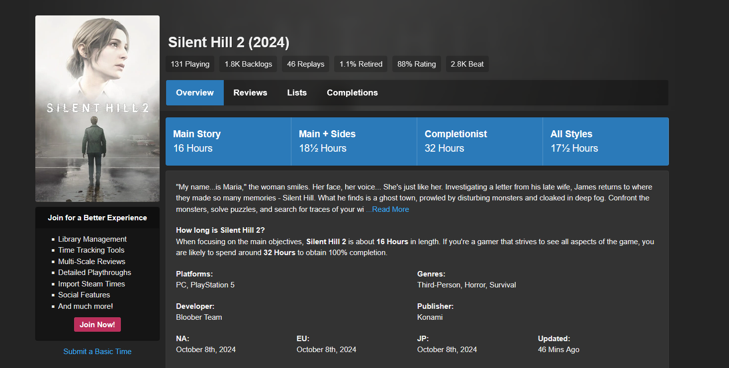Click the 'Third-Person, Horror, Survival' genres text
729x368 pixels.
(x=466, y=285)
